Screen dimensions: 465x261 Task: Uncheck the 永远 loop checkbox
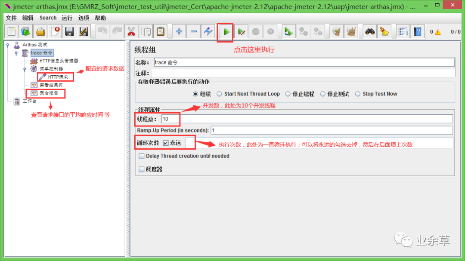[166, 143]
